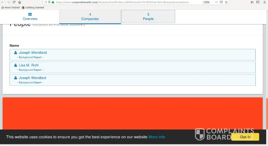Reload the page with the refresh icon
268x146 pixels.
14,2
